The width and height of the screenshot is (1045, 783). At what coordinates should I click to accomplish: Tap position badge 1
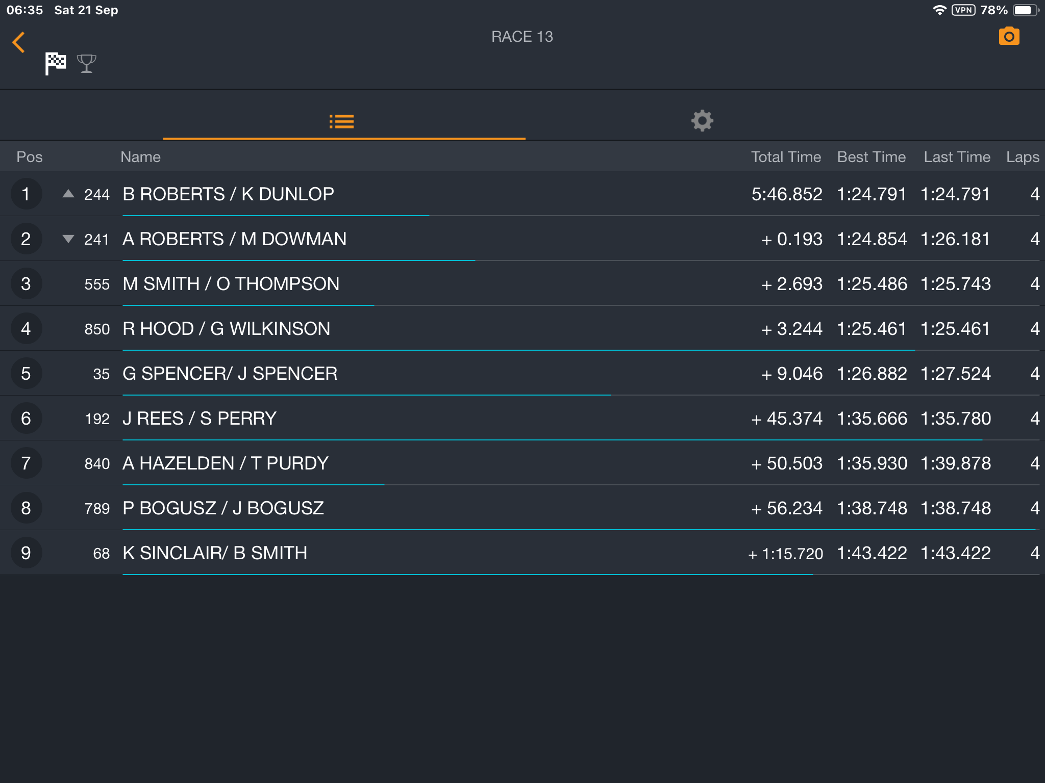(26, 194)
